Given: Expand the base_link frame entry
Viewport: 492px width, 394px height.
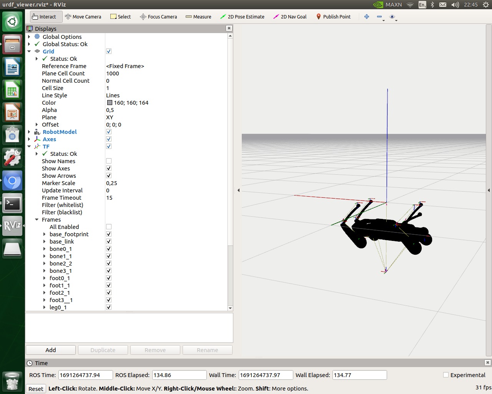Looking at the screenshot, I should (x=45, y=241).
